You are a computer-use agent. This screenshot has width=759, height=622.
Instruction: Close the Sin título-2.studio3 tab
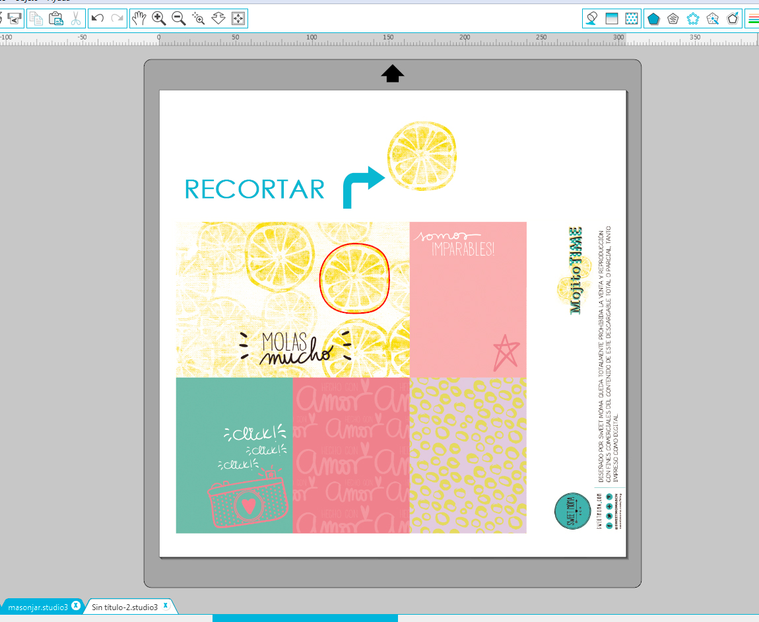pos(166,605)
